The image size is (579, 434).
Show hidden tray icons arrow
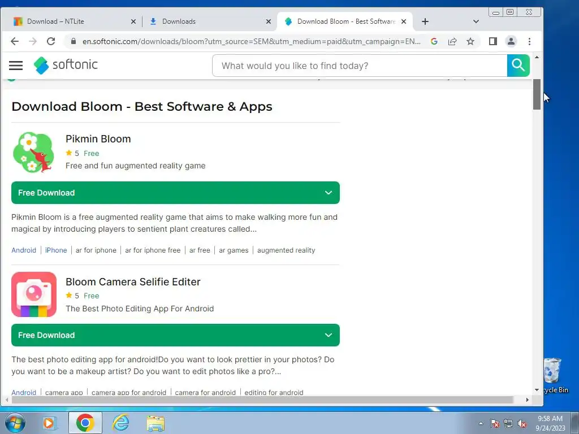pyautogui.click(x=481, y=423)
